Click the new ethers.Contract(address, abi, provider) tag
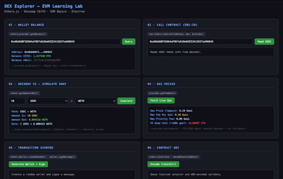 coord(176,34)
